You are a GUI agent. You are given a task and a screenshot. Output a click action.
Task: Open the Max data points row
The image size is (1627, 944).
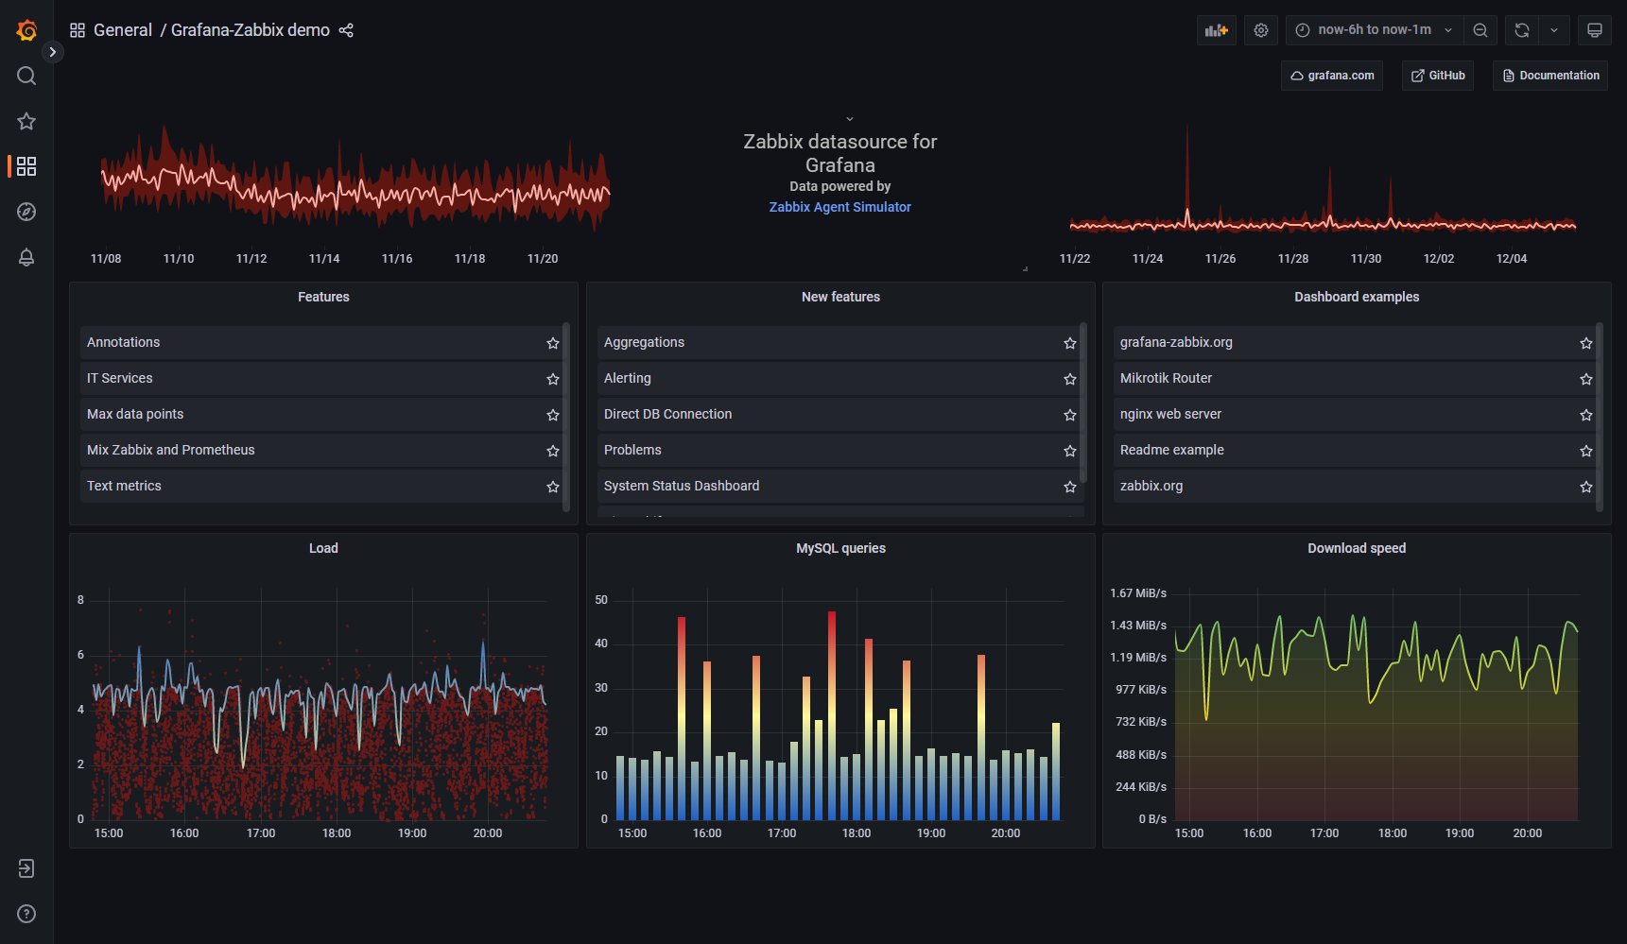[321, 415]
